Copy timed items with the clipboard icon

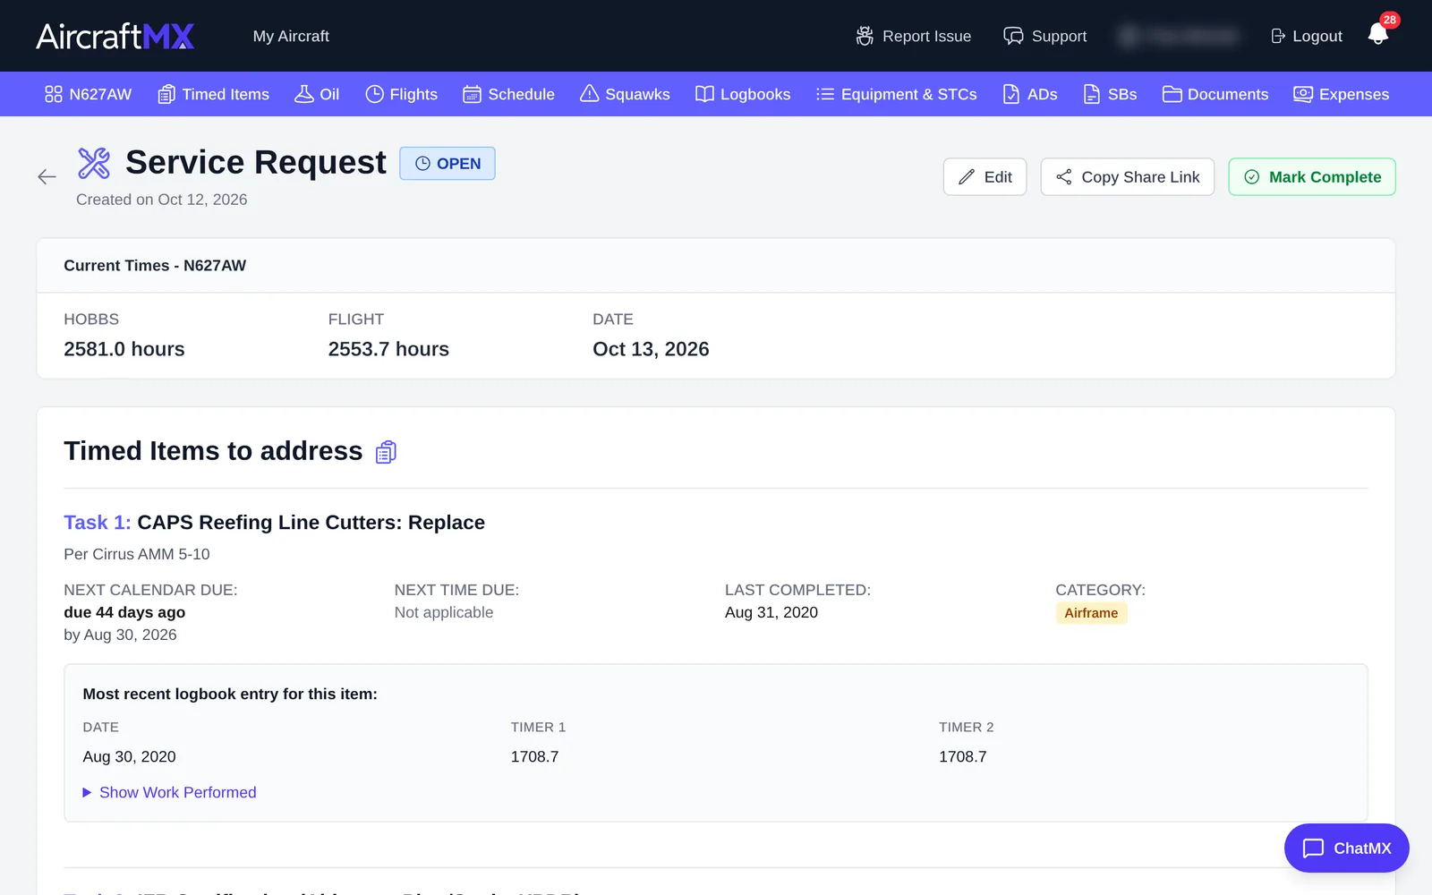(x=386, y=452)
